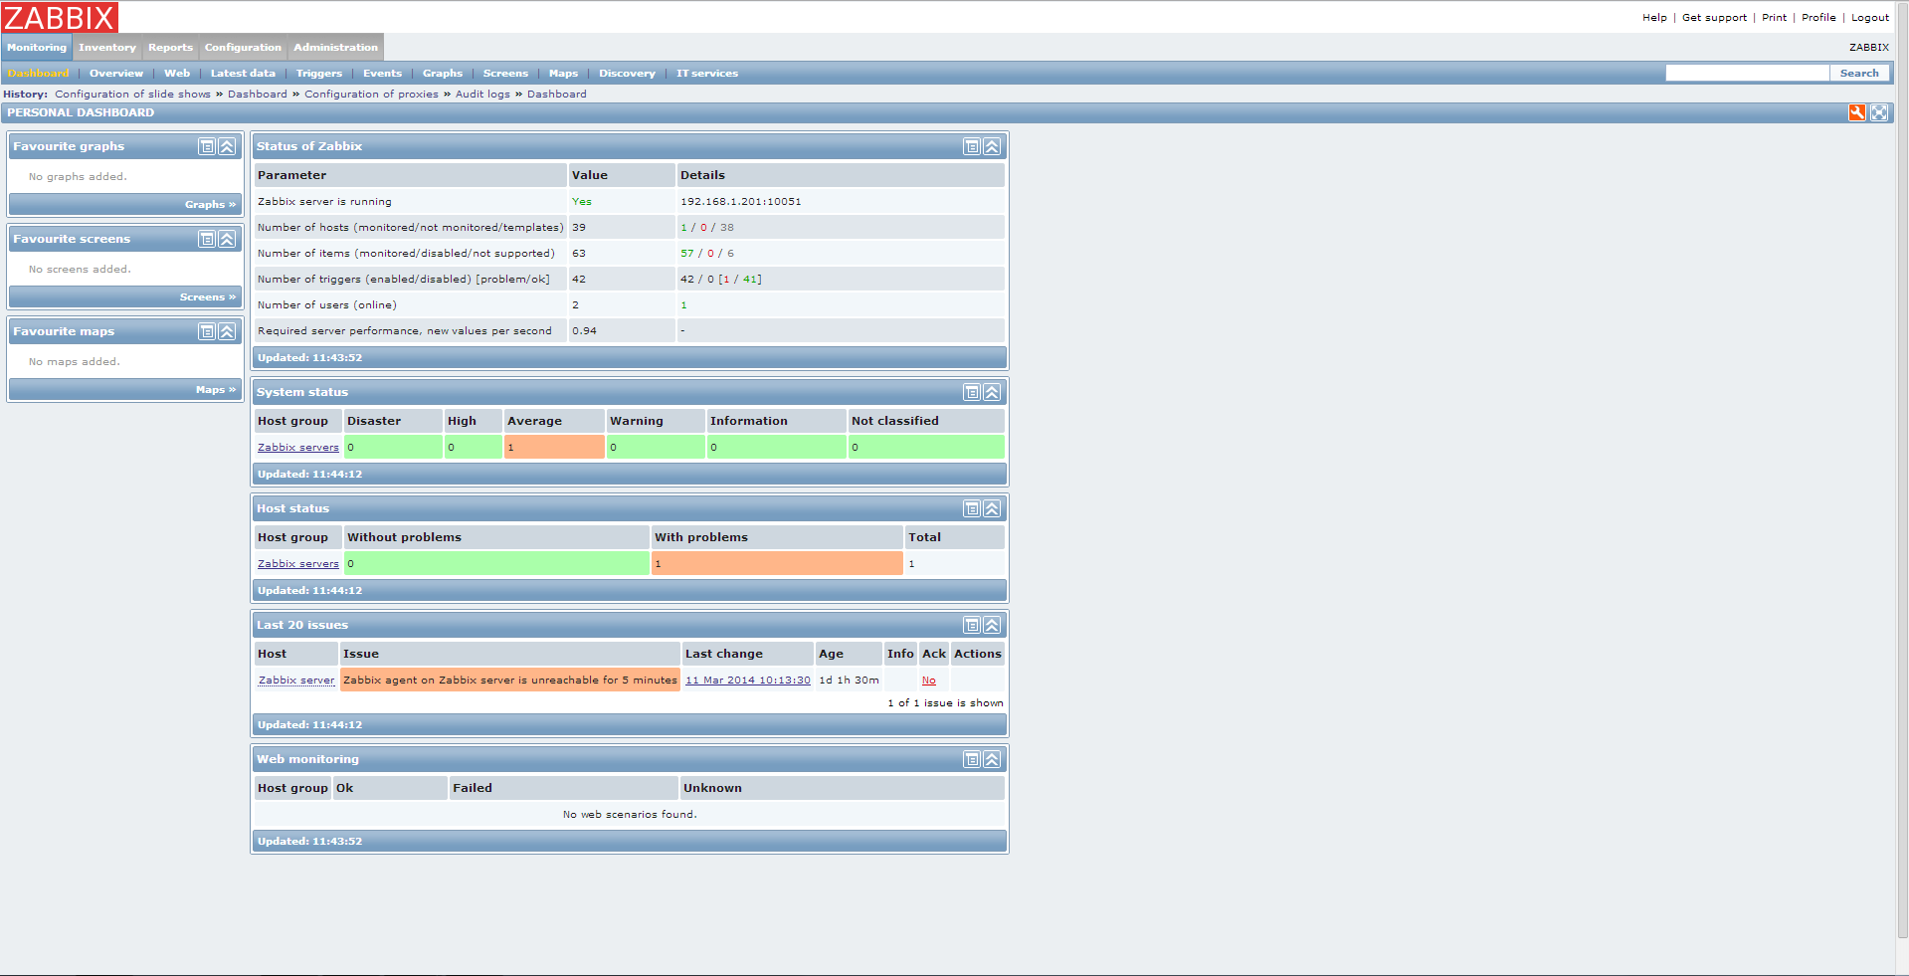Toggle acknowledgement 'No' for Zabbix agent issue
Image resolution: width=1909 pixels, height=976 pixels.
click(x=928, y=681)
